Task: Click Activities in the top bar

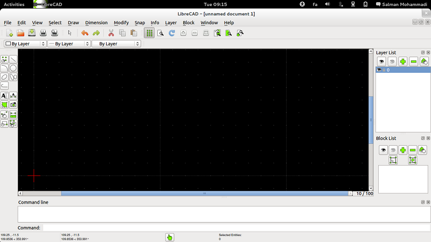Action: click(x=14, y=4)
